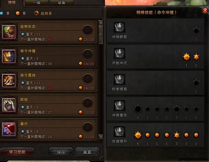This screenshot has width=209, height=162.
Task: Select the 命令震地 skill icon
Action: click(9, 81)
